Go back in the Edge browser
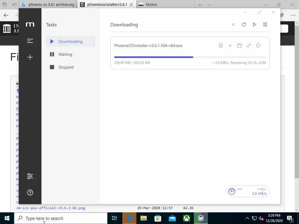Screen dimensions: 299x224 pos(6,15)
